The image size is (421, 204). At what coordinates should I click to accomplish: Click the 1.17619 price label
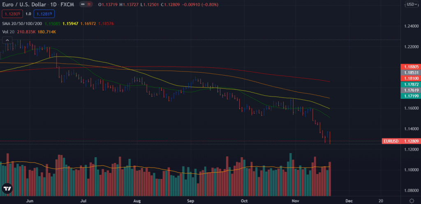coord(410,90)
